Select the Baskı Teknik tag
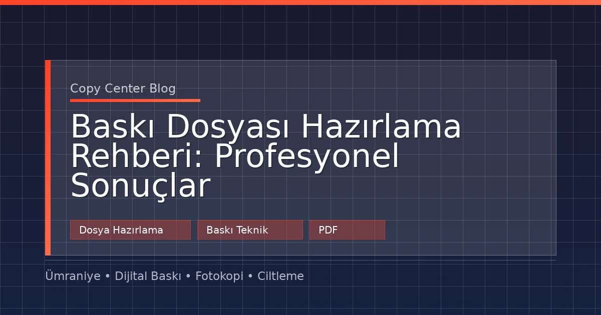The image size is (601, 315). coord(250,230)
